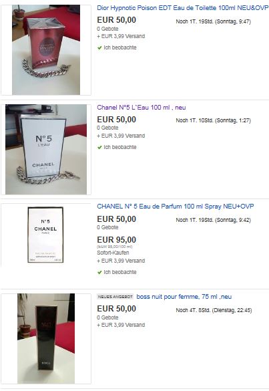Click the EUR 50,00 price of the Boss listing

point(117,309)
